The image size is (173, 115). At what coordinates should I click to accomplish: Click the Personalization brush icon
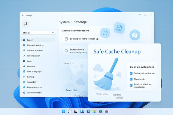point(24,56)
